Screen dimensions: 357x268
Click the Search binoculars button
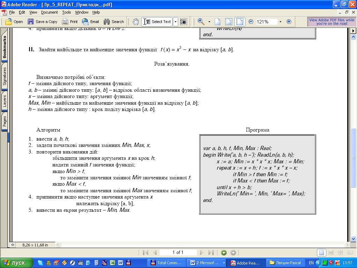coord(114,22)
